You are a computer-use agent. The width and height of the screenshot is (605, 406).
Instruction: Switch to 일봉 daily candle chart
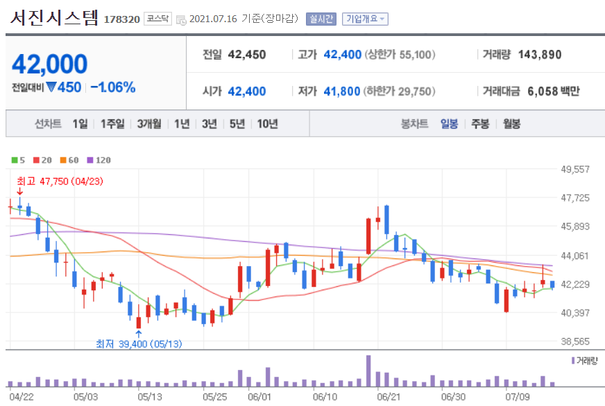449,123
